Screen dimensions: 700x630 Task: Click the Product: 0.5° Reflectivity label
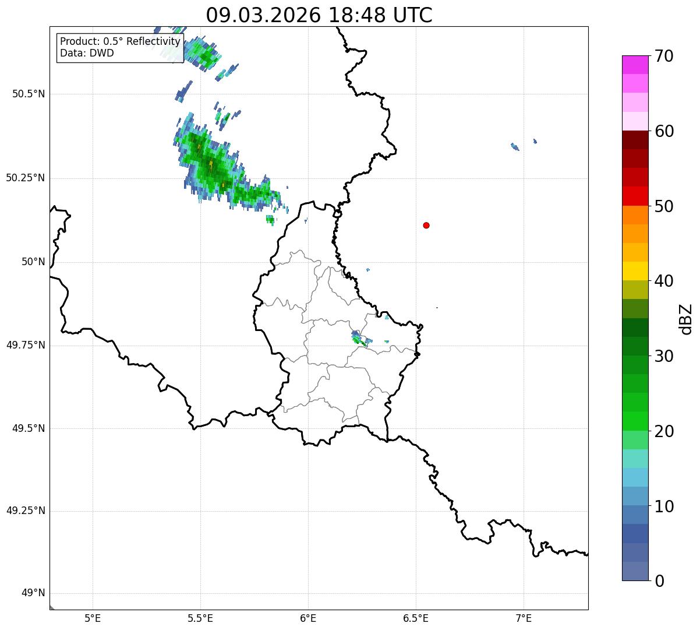click(x=120, y=42)
